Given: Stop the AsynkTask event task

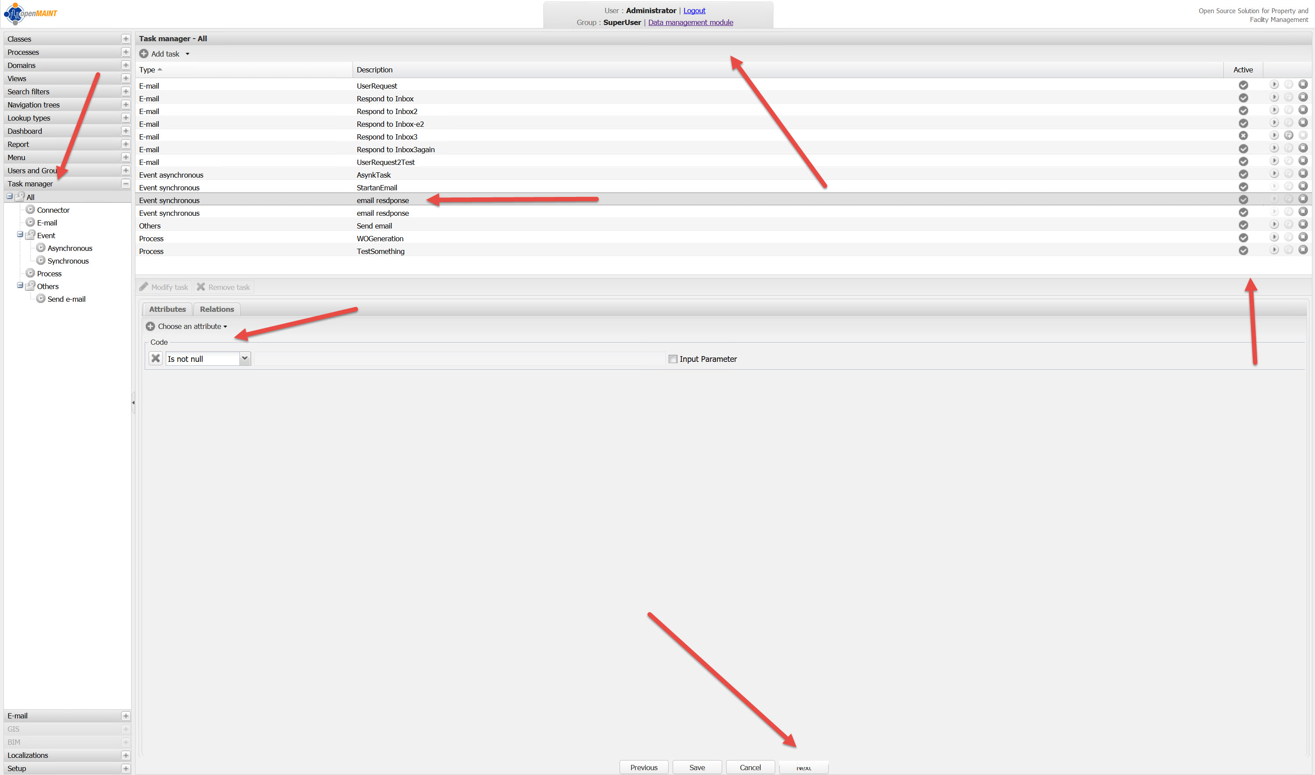Looking at the screenshot, I should pos(1302,174).
